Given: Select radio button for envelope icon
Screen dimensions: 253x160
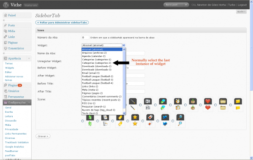Looking at the screenshot, I should [x=231, y=105].
